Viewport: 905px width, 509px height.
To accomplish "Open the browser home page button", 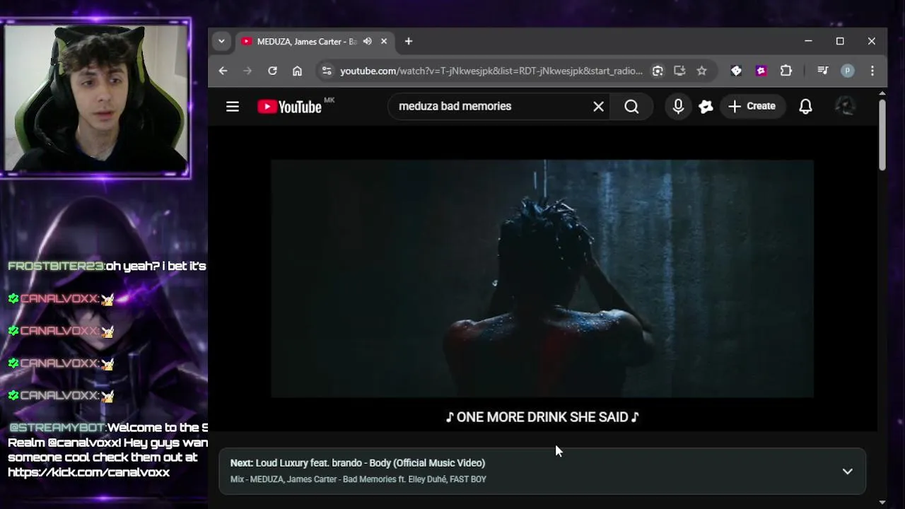I will pos(297,71).
